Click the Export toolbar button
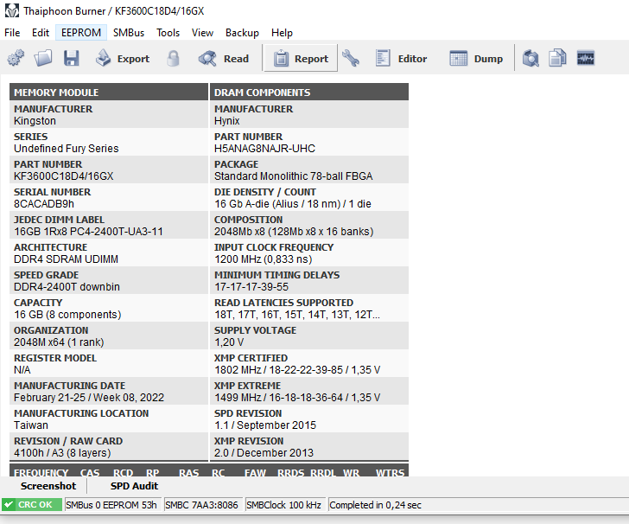This screenshot has width=629, height=524. pos(123,58)
